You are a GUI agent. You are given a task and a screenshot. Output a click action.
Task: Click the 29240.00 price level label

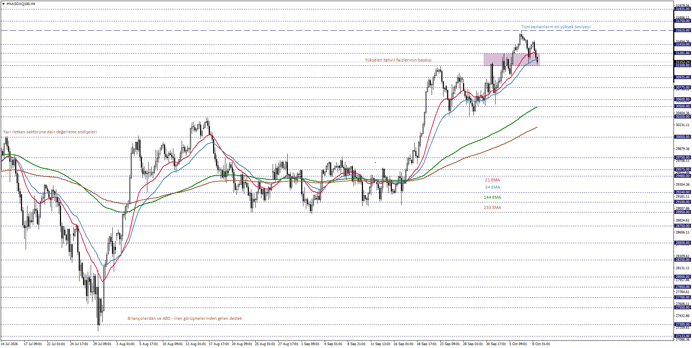(x=682, y=192)
